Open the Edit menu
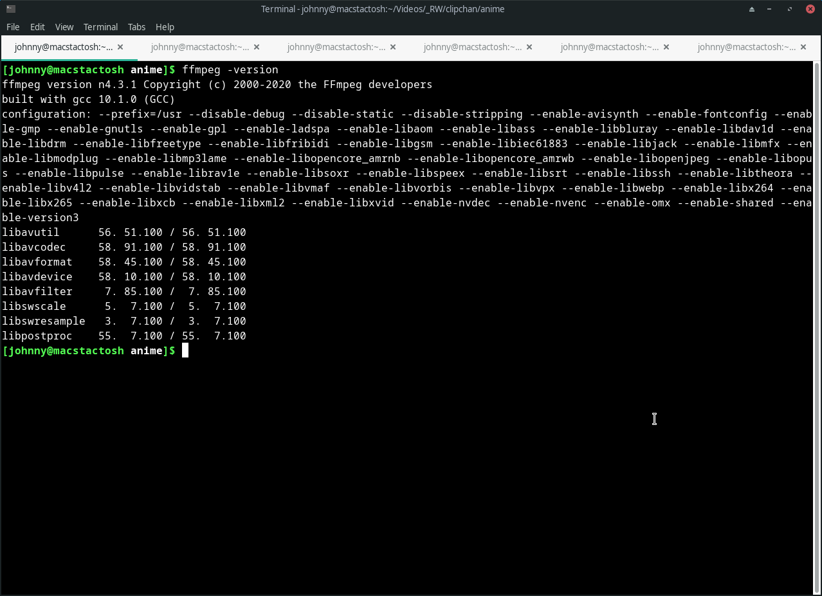Viewport: 822px width, 596px height. (x=37, y=27)
